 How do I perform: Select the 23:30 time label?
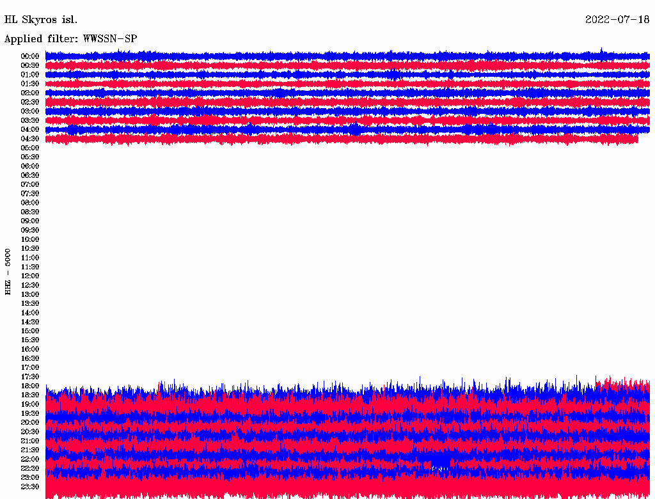30,486
